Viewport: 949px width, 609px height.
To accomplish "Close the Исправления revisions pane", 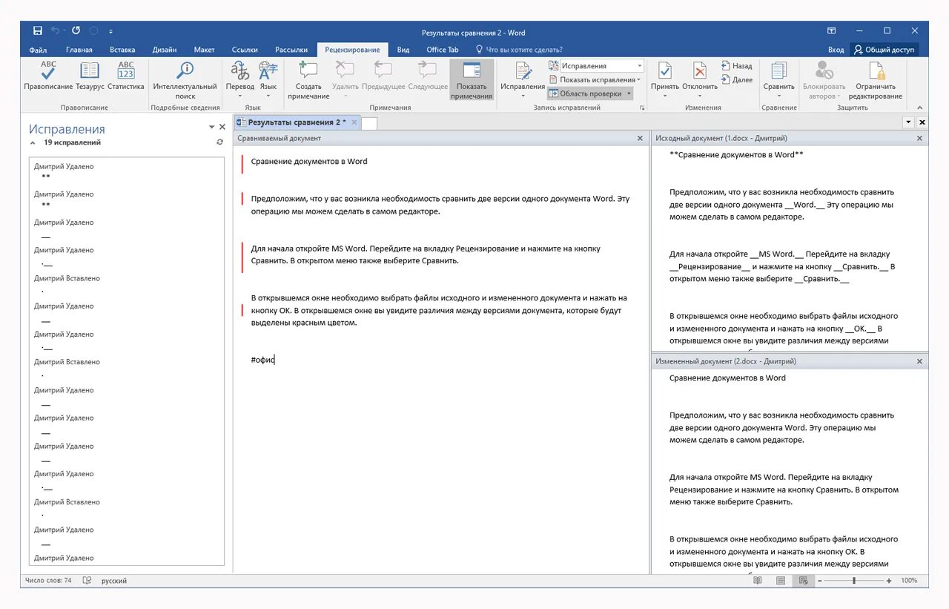I will click(x=222, y=128).
